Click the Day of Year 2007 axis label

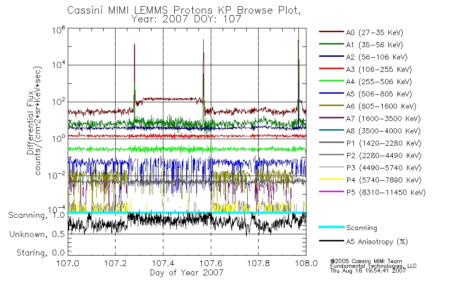click(x=187, y=273)
